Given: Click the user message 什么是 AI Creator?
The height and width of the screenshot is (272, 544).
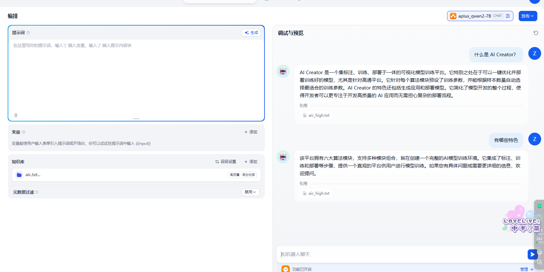Looking at the screenshot, I should pyautogui.click(x=496, y=55).
